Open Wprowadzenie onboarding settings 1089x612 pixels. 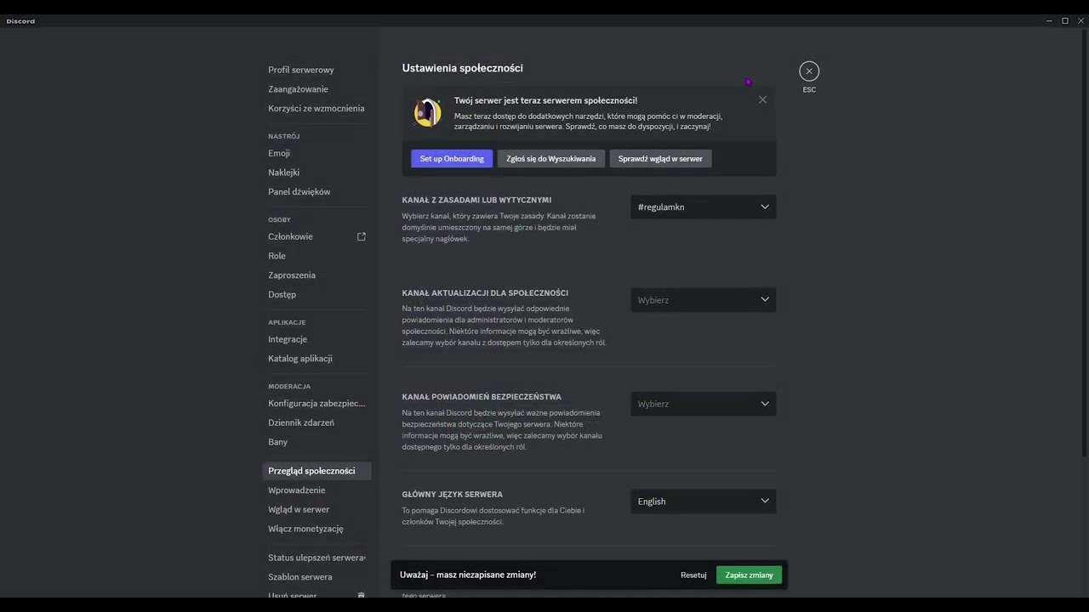pos(316,490)
